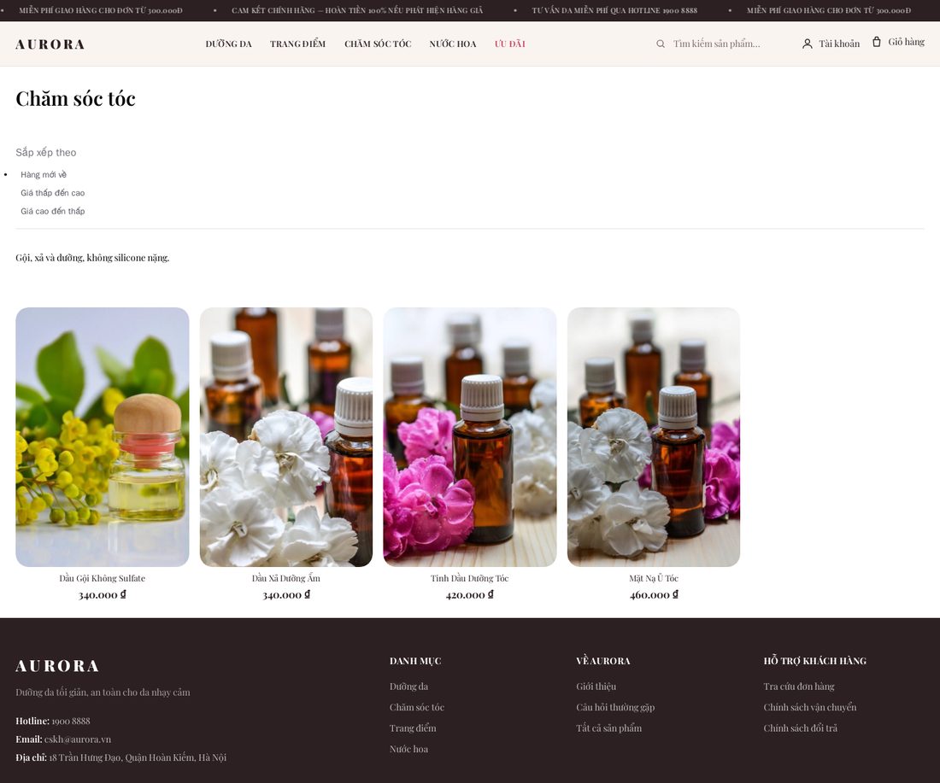Click the footer hotline number 1900 8888
This screenshot has width=940, height=783.
pyautogui.click(x=71, y=722)
